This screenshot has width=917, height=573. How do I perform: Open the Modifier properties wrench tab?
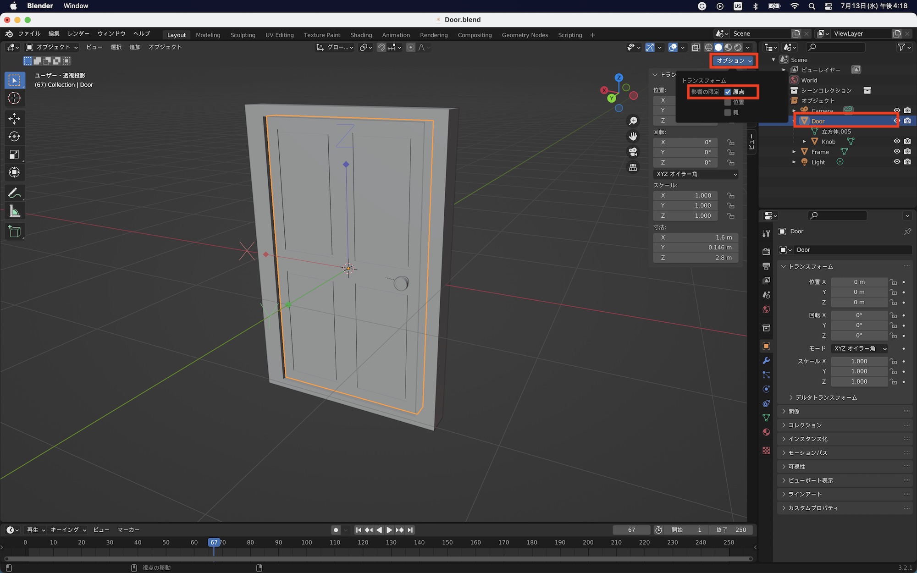click(766, 361)
